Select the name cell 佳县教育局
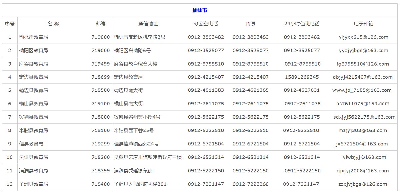This screenshot has height=194, width=400. 31,144
